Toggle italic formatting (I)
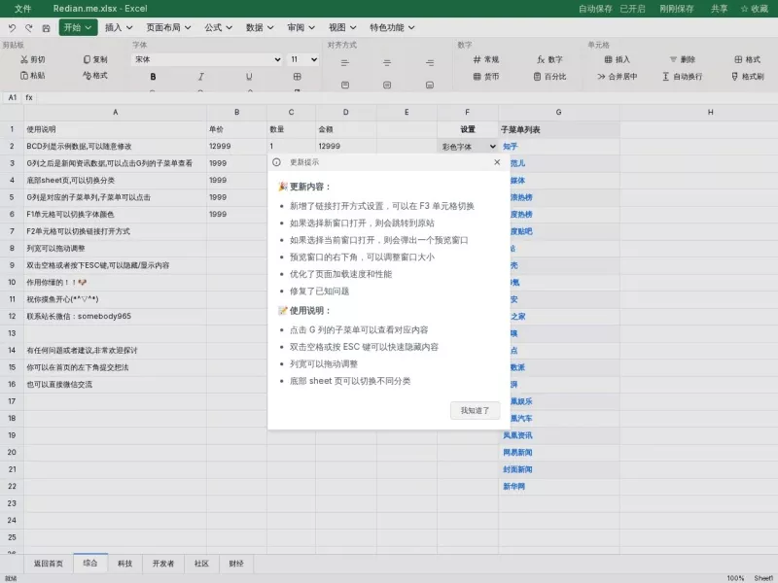Screen dimensions: 778x583 [201, 77]
